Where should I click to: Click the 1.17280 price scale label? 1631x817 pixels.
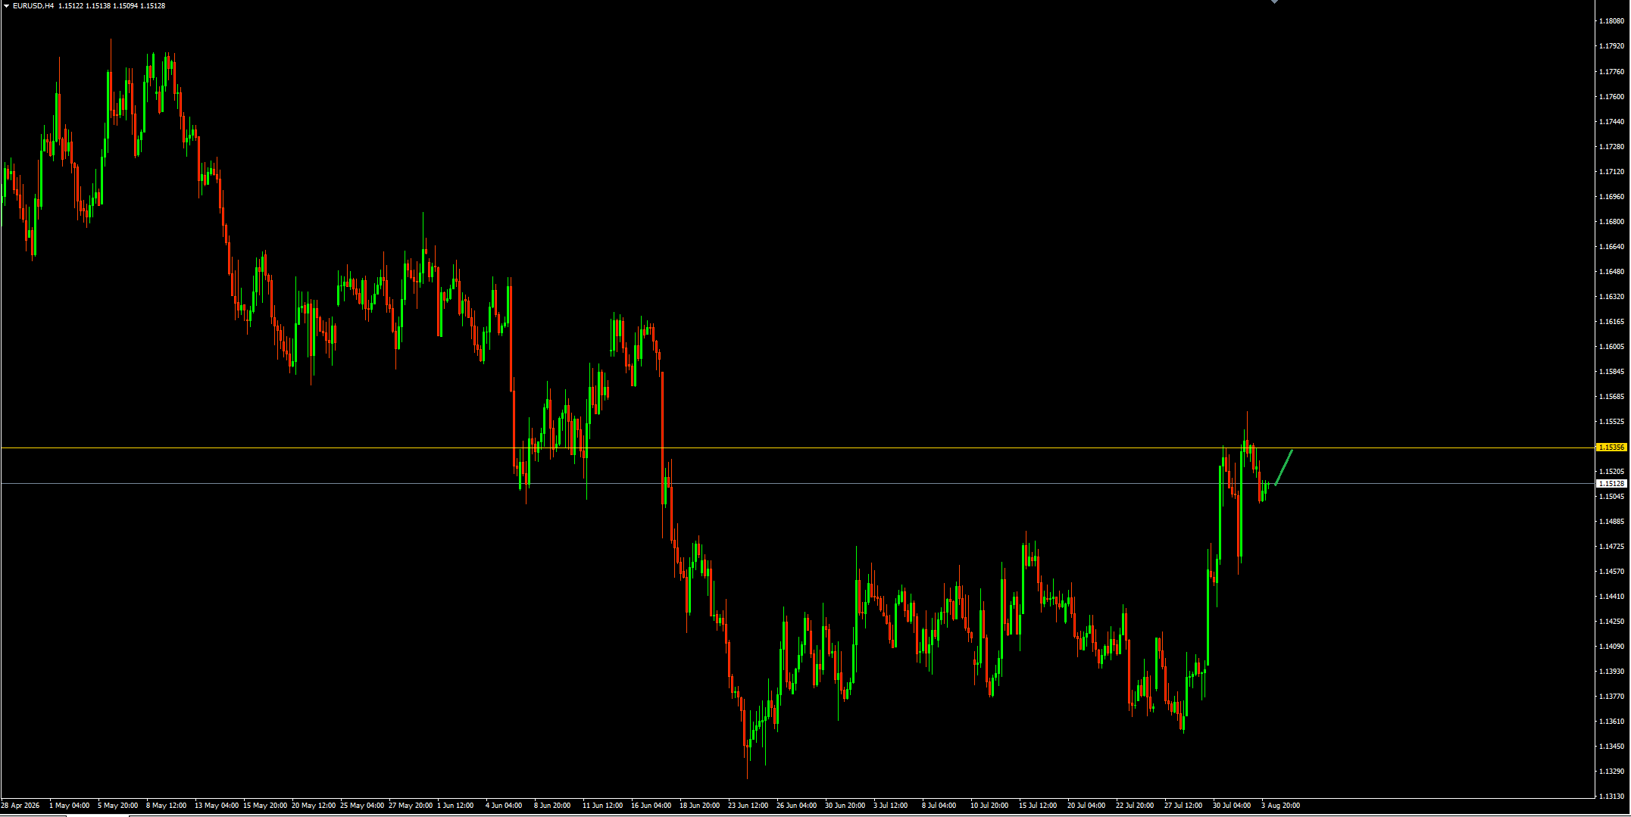[x=1611, y=147]
